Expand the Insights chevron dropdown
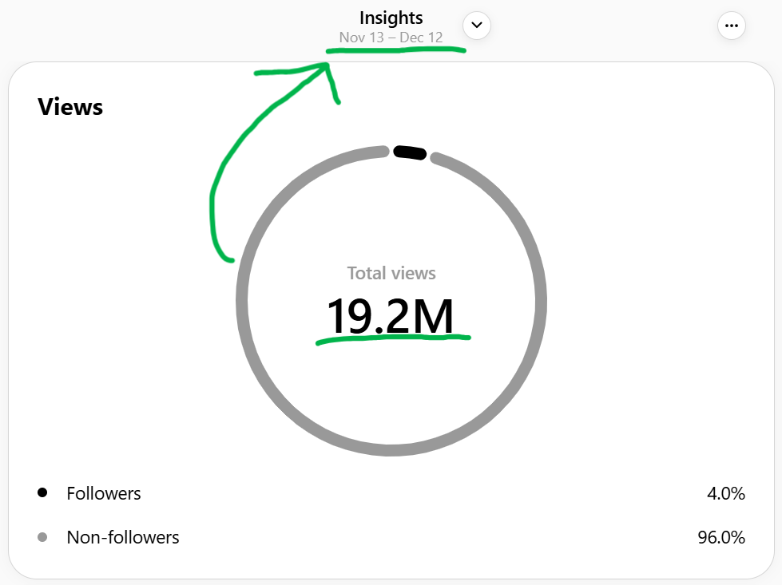 477,26
